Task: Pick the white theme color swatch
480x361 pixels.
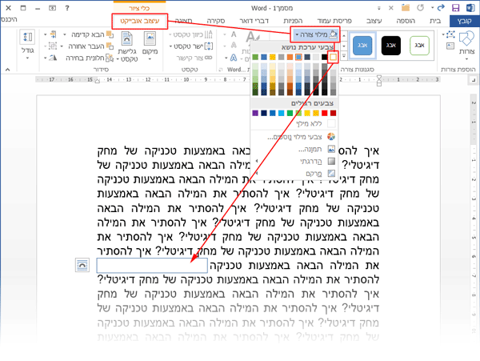Action: (x=333, y=57)
